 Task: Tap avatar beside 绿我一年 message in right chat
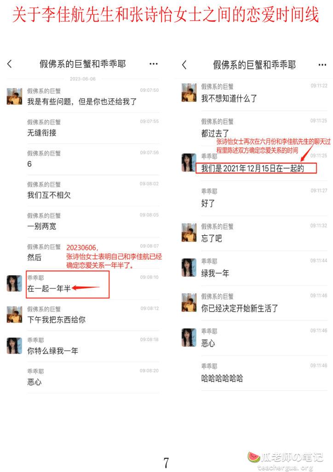point(189,267)
